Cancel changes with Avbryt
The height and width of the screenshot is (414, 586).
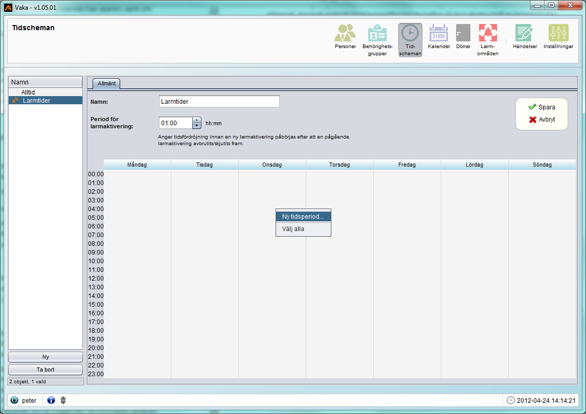point(542,120)
